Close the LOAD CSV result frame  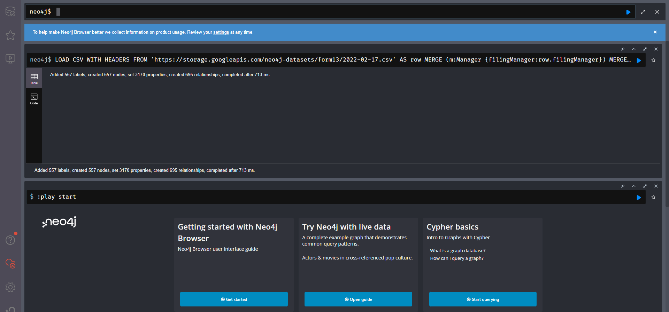coord(656,49)
